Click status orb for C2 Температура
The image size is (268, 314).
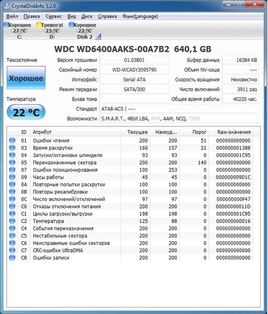point(12,221)
